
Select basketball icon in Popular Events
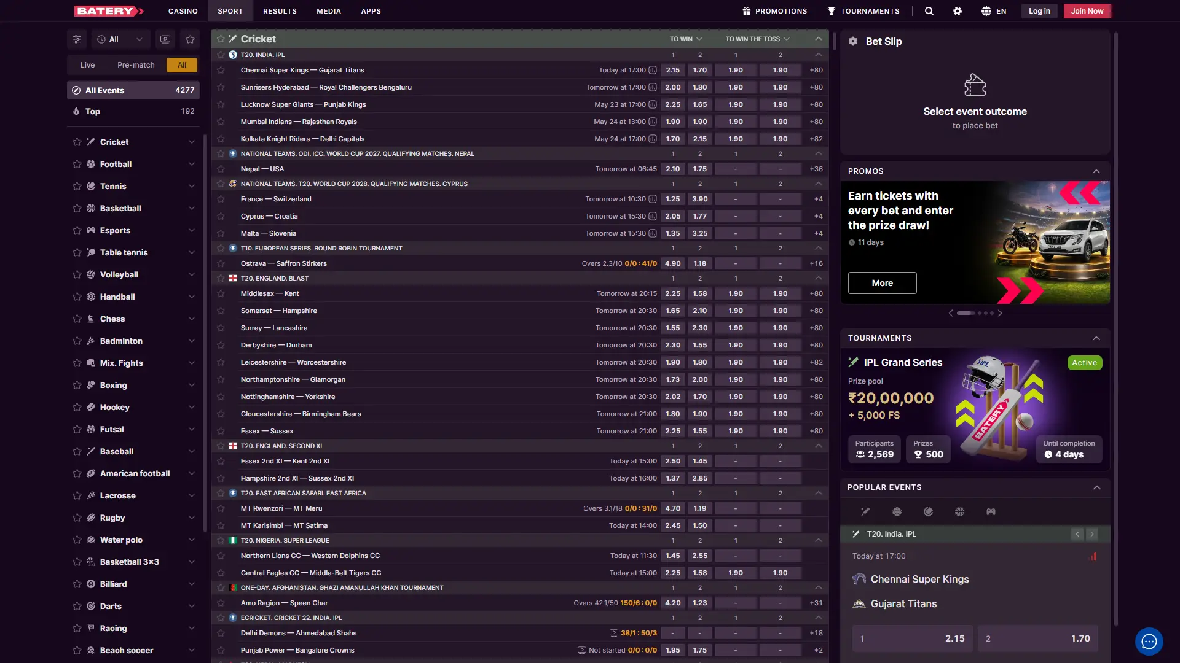(959, 511)
